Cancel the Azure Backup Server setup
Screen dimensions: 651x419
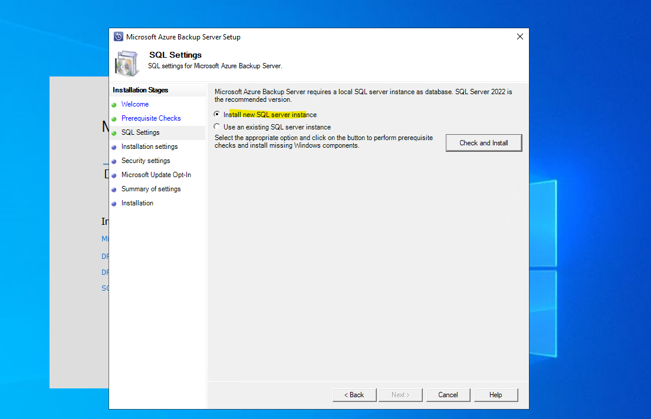(x=448, y=395)
